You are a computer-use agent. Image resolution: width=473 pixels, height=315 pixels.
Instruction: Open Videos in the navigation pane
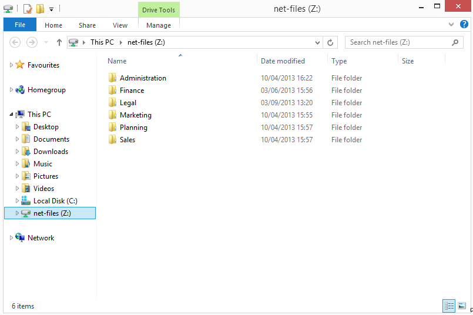coord(43,189)
